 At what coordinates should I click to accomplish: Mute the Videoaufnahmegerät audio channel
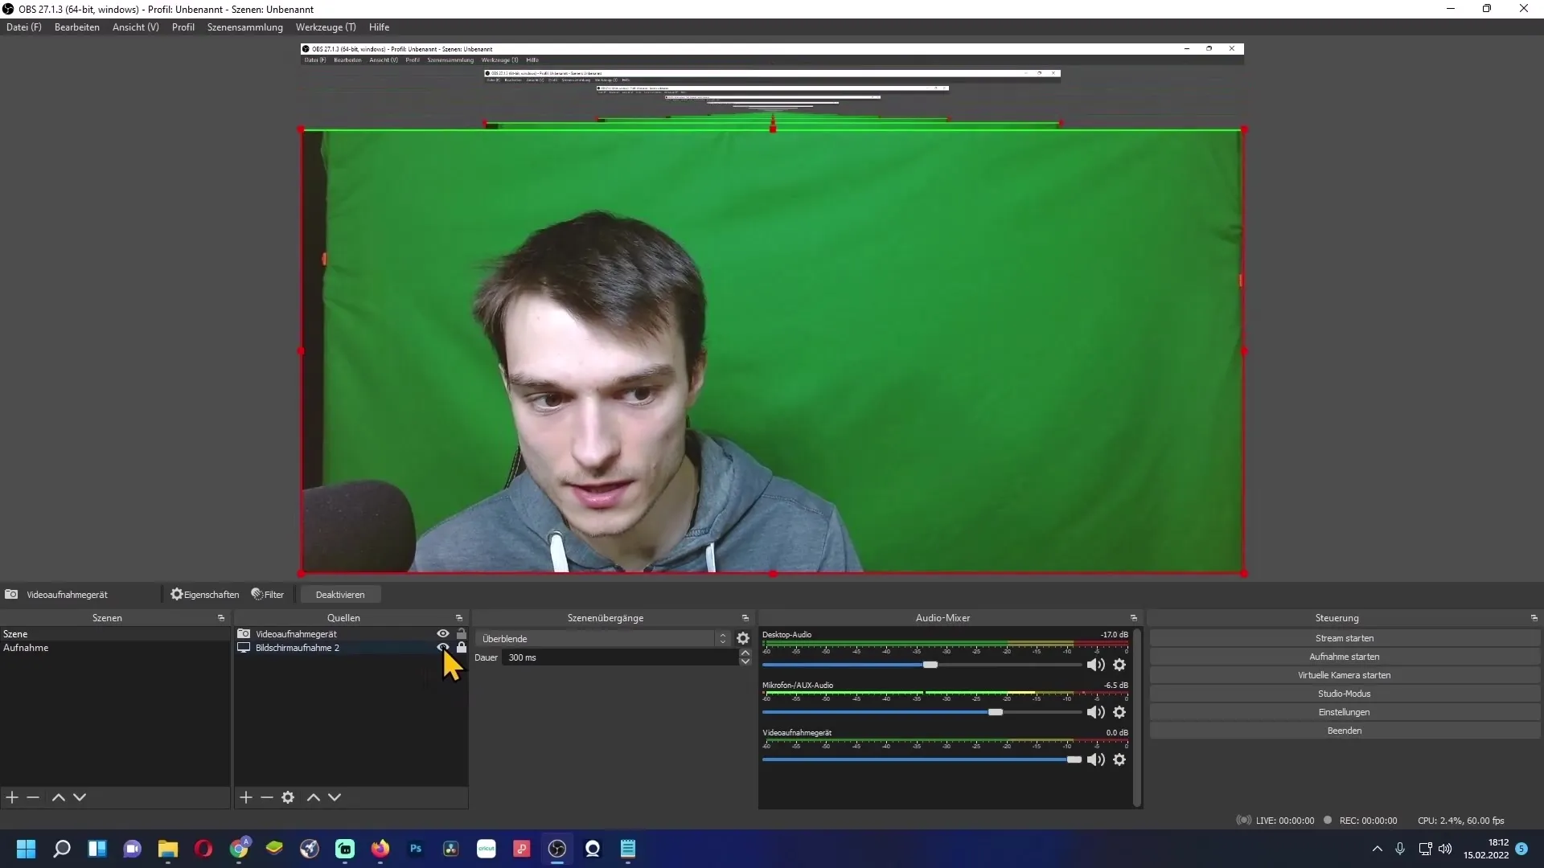[1095, 759]
